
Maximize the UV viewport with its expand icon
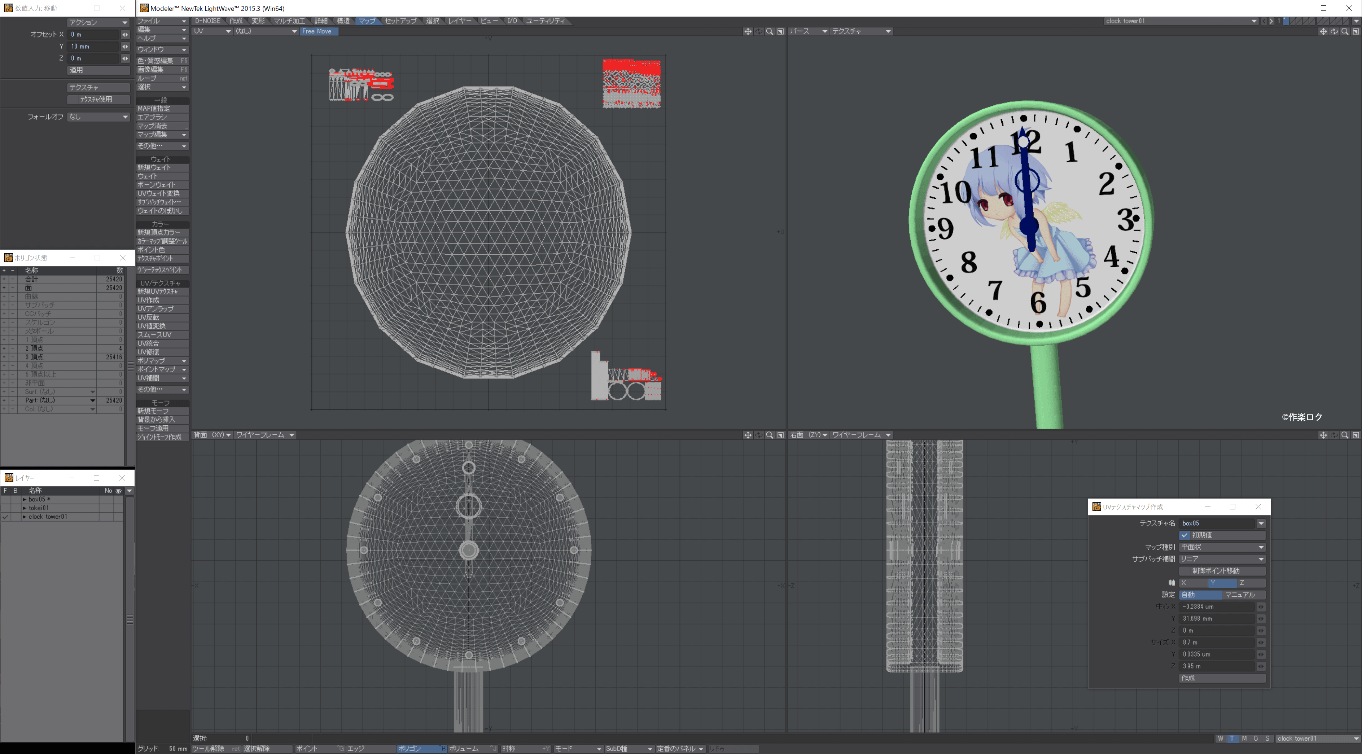(780, 32)
